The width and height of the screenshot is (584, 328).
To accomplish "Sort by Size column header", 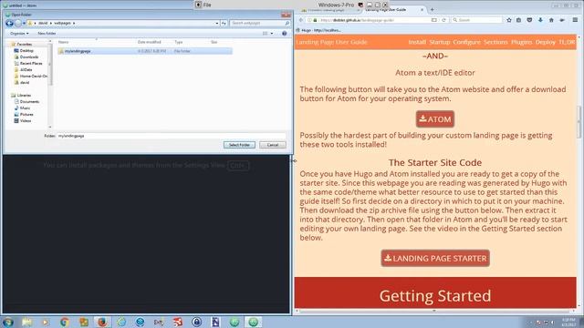I will point(214,42).
